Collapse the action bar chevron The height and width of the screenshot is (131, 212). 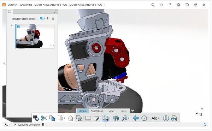pyautogui.click(x=132, y=111)
